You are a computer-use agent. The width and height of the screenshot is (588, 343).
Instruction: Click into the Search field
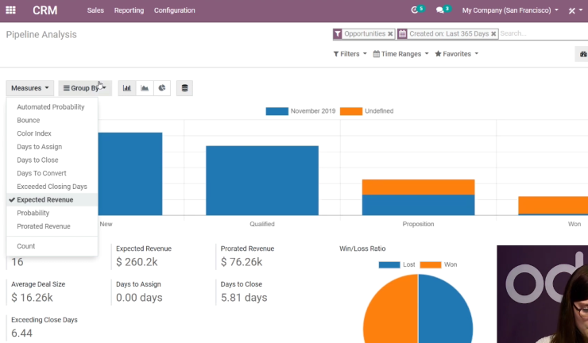[544, 33]
